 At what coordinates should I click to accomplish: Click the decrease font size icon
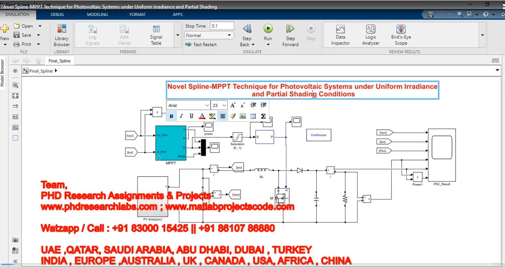tap(243, 105)
